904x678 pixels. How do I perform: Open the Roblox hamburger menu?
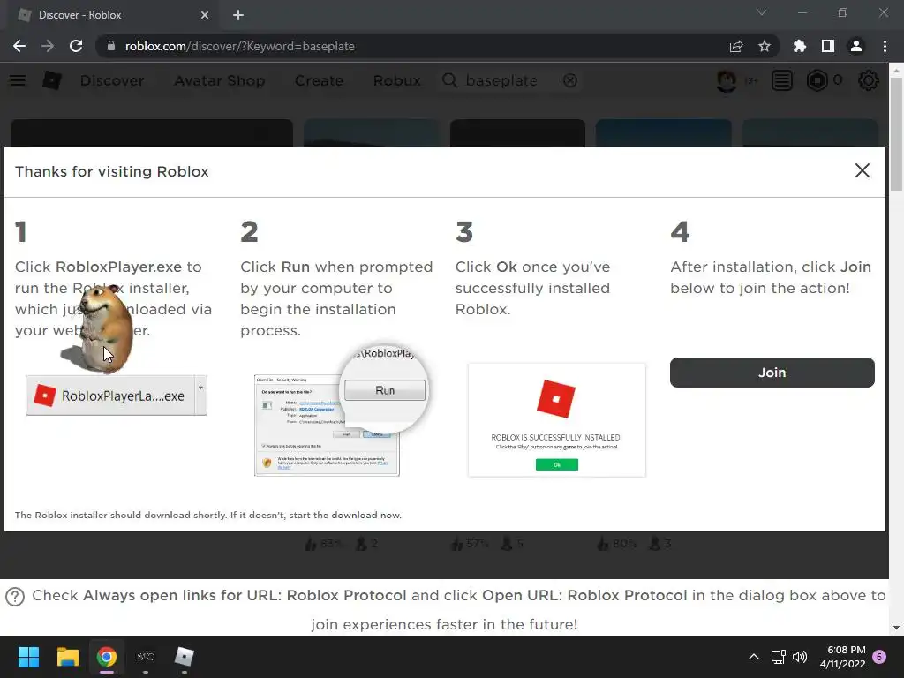[x=18, y=80]
